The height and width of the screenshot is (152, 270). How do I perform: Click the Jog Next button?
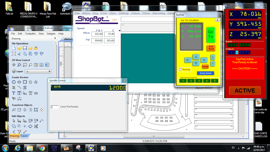(211, 48)
